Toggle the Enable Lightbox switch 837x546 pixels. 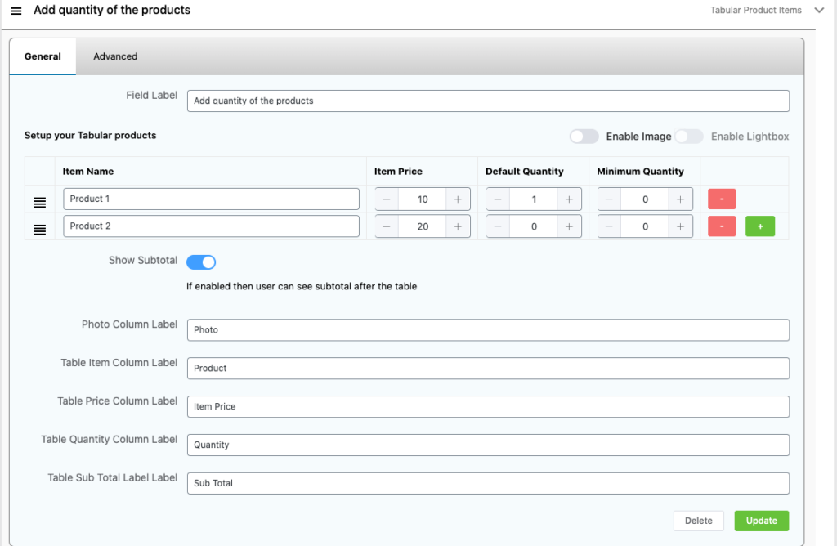[688, 136]
